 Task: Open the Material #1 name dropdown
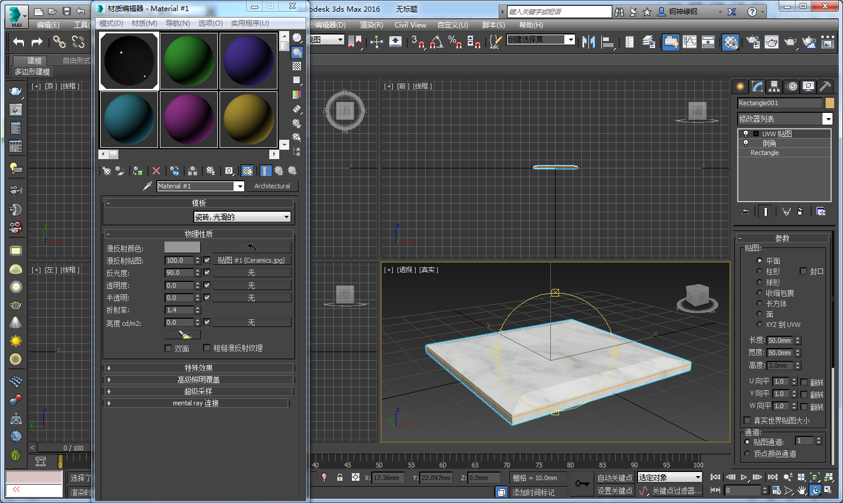[239, 186]
